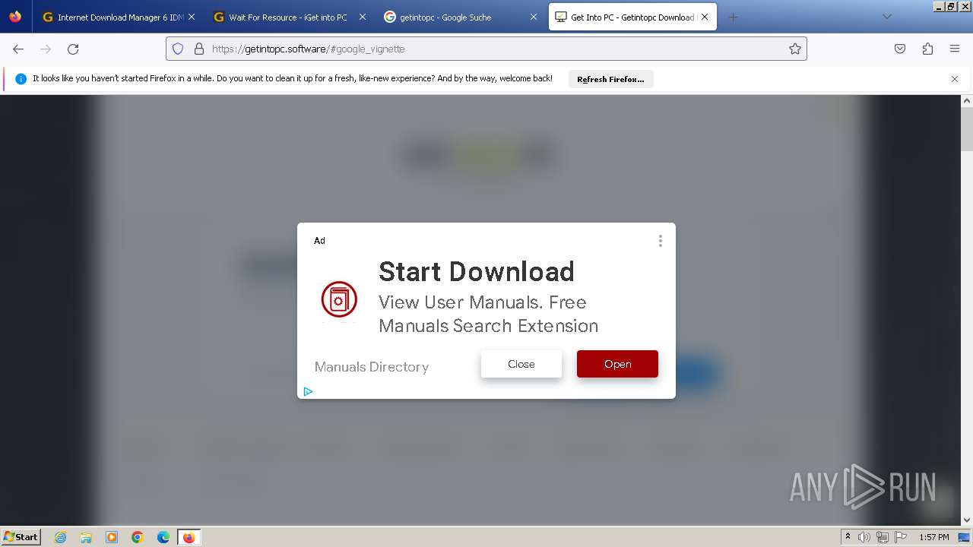Close the getintopc Google Suche tab
Screen dimensions: 973x547
tap(534, 17)
